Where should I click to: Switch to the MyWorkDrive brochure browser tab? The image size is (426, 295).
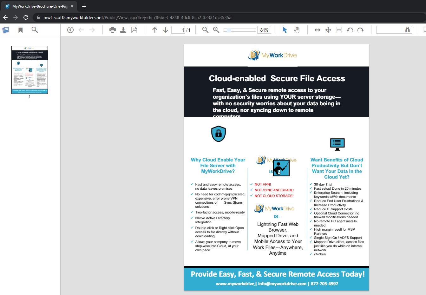point(38,6)
